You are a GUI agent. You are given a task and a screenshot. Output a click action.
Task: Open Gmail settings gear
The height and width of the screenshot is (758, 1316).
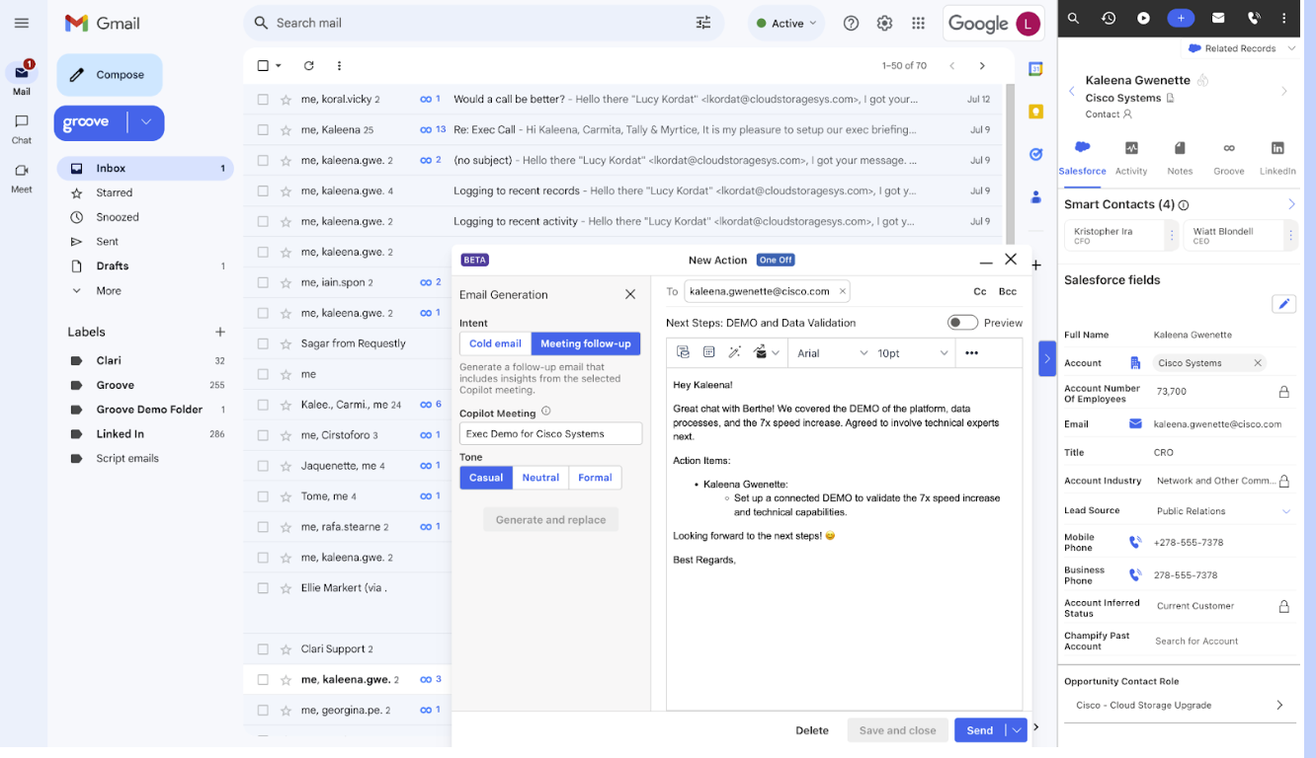pyautogui.click(x=884, y=24)
